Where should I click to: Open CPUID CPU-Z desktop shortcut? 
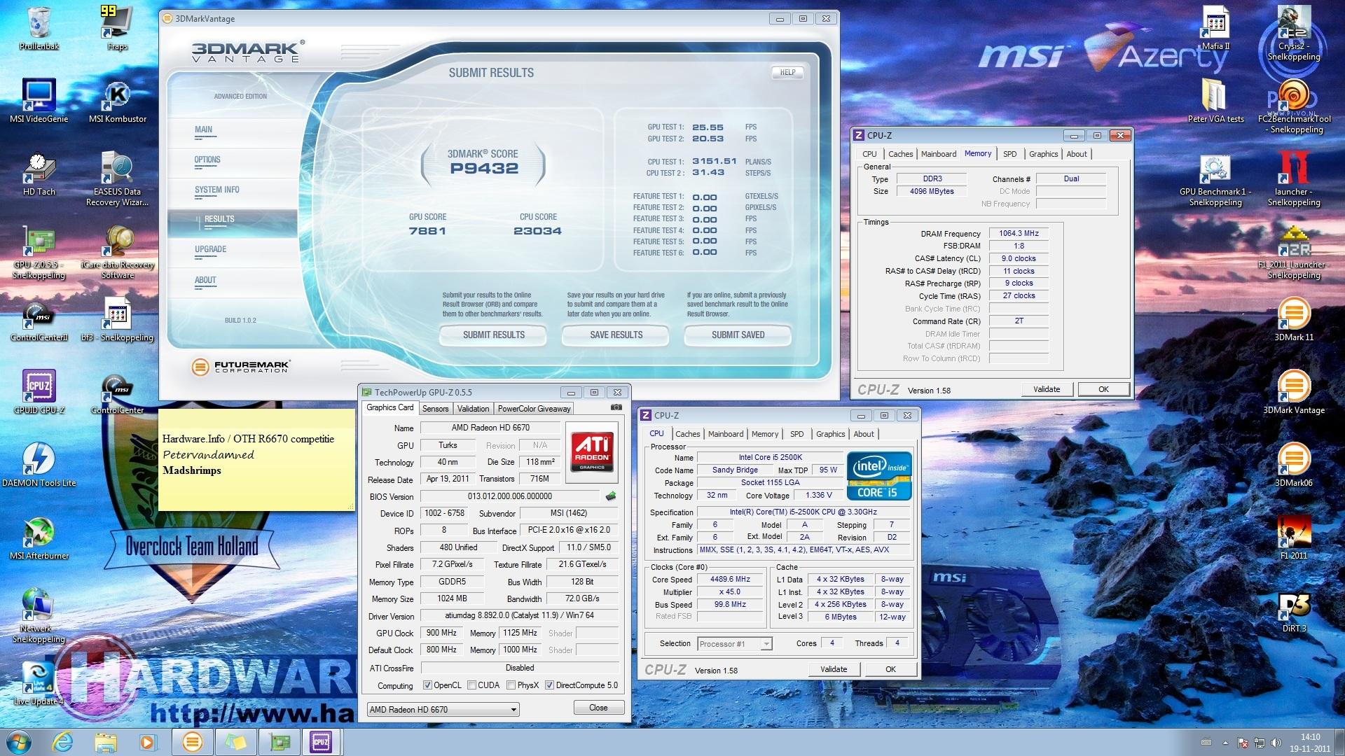click(x=39, y=392)
